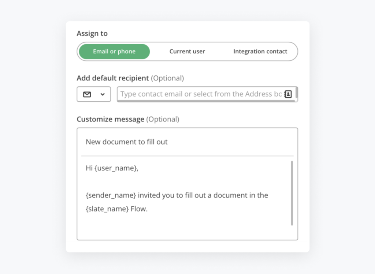Expand the recipient type dropdown chevron
Viewport: 375px width, 274px height.
point(103,94)
